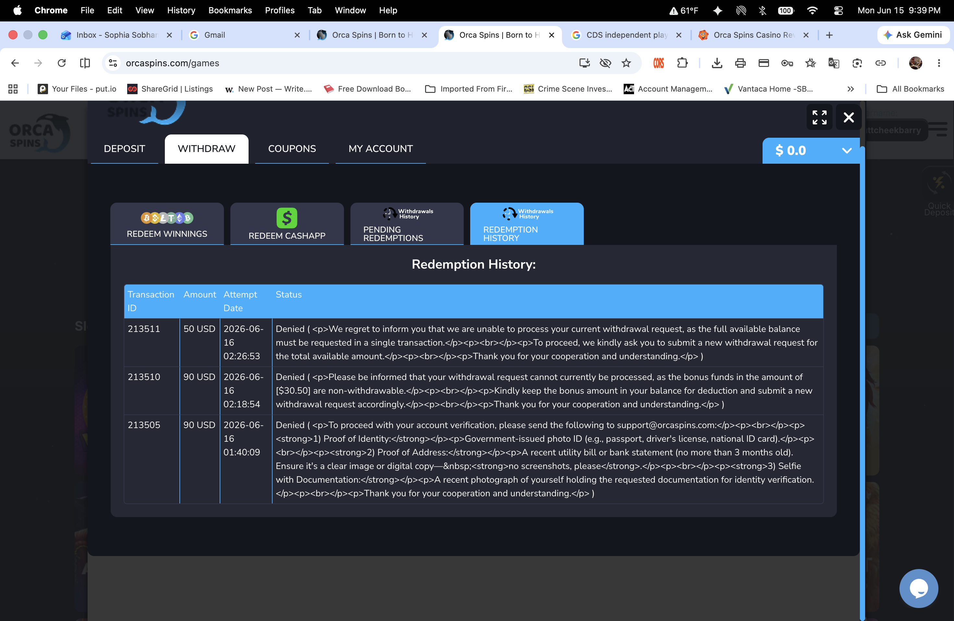Open Redeem Winnings crypto coins option

pos(167,223)
